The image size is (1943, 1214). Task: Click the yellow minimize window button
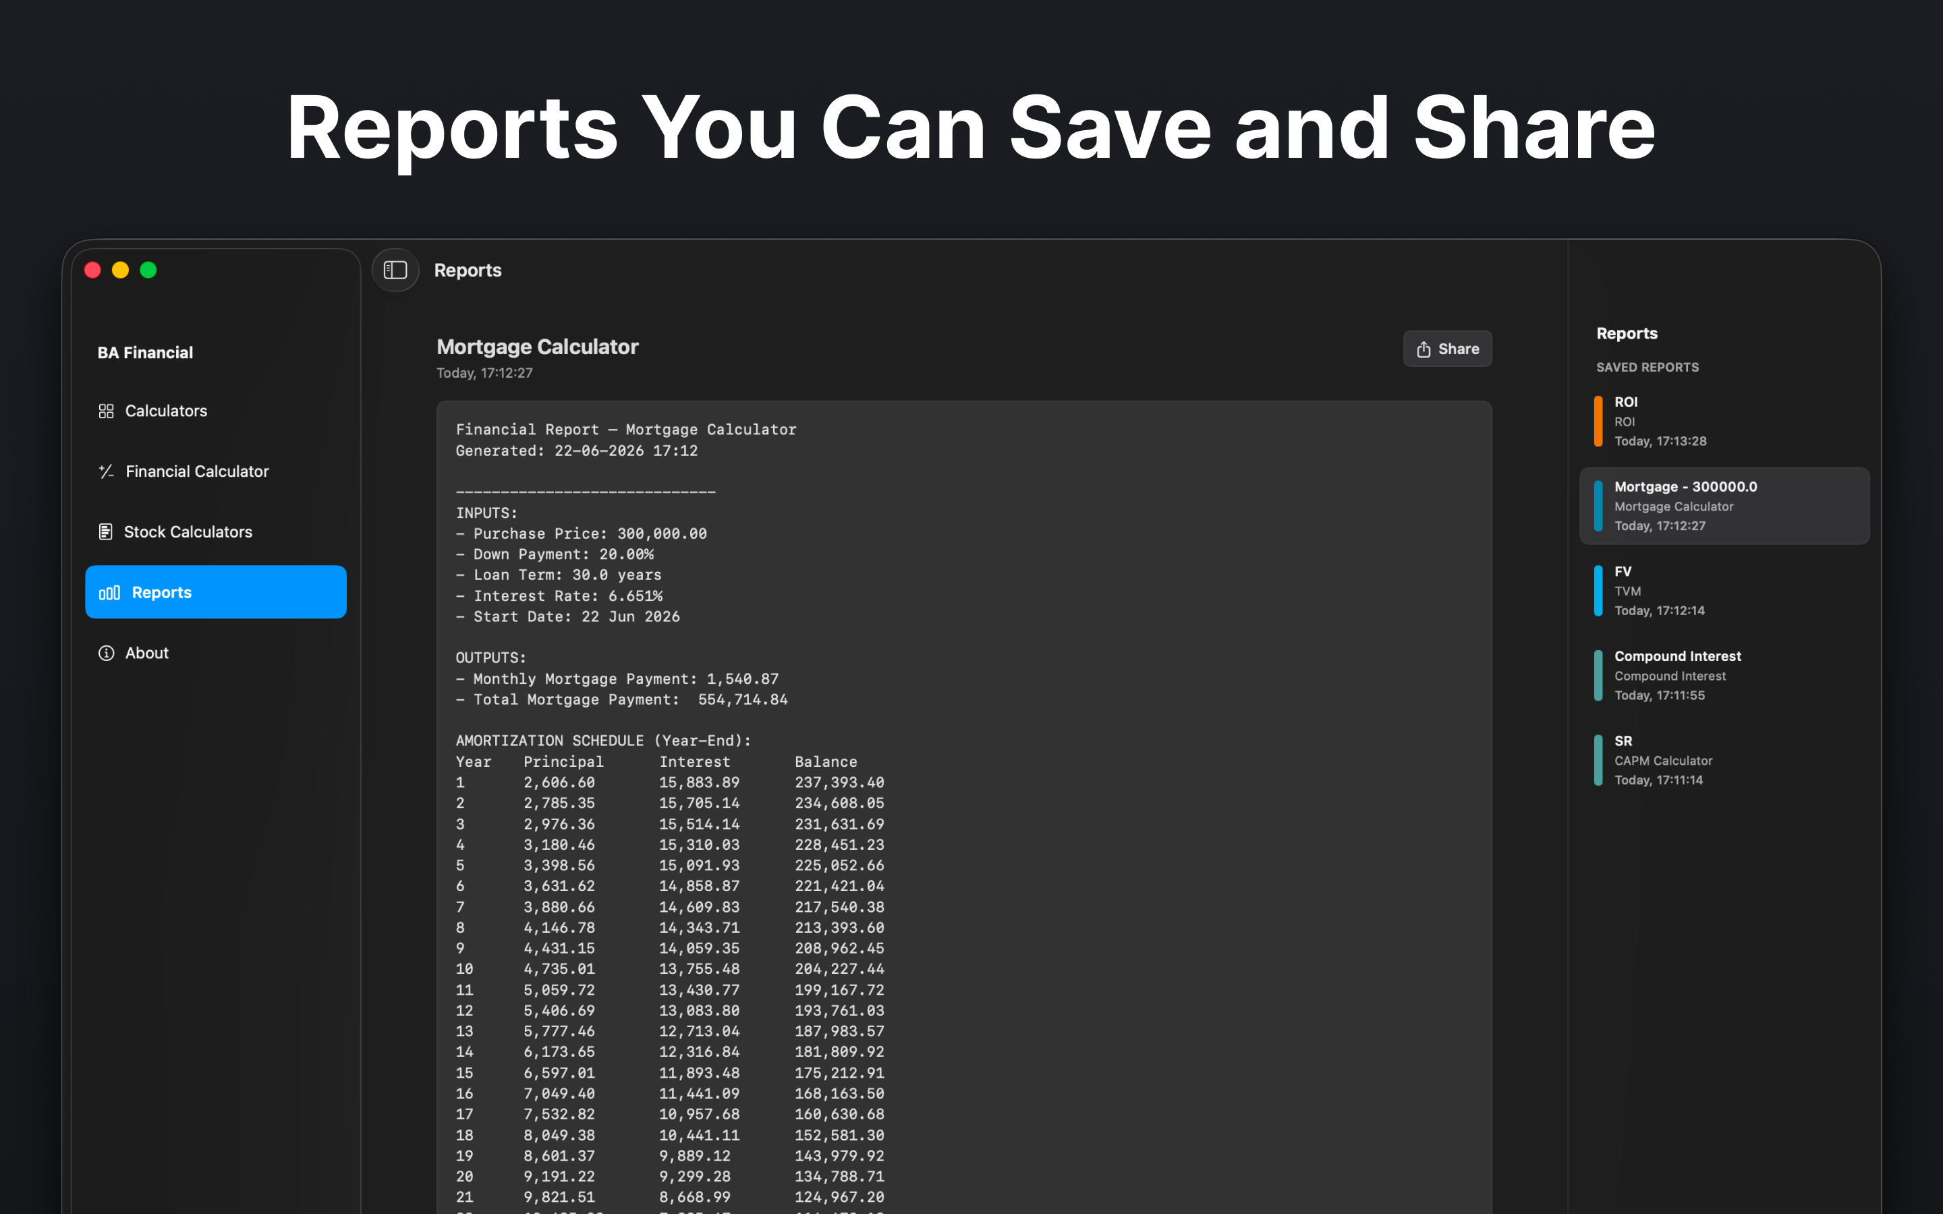coord(121,270)
